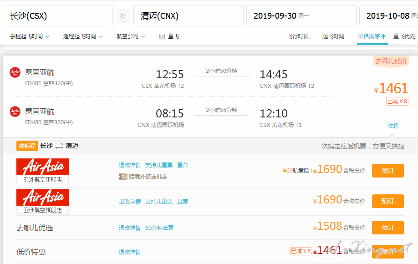Click flight number FD481 空客320(中)
418x264 pixels.
pyautogui.click(x=49, y=83)
